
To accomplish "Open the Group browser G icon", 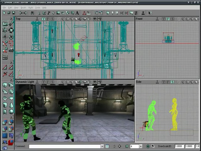I will (44, 13).
